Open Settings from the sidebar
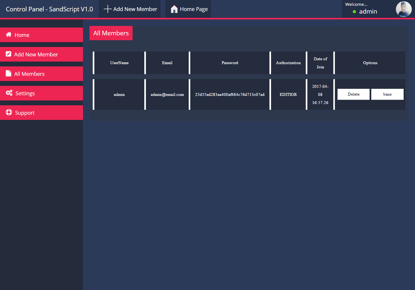The image size is (415, 290). point(25,93)
